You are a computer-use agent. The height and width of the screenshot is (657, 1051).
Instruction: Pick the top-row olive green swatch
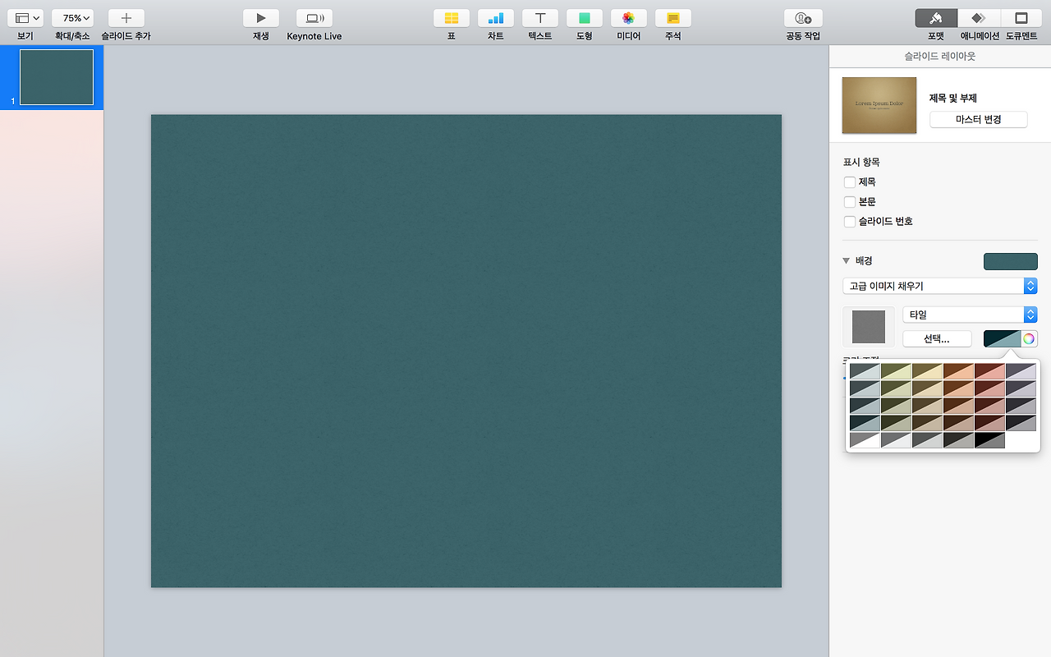[x=897, y=371]
